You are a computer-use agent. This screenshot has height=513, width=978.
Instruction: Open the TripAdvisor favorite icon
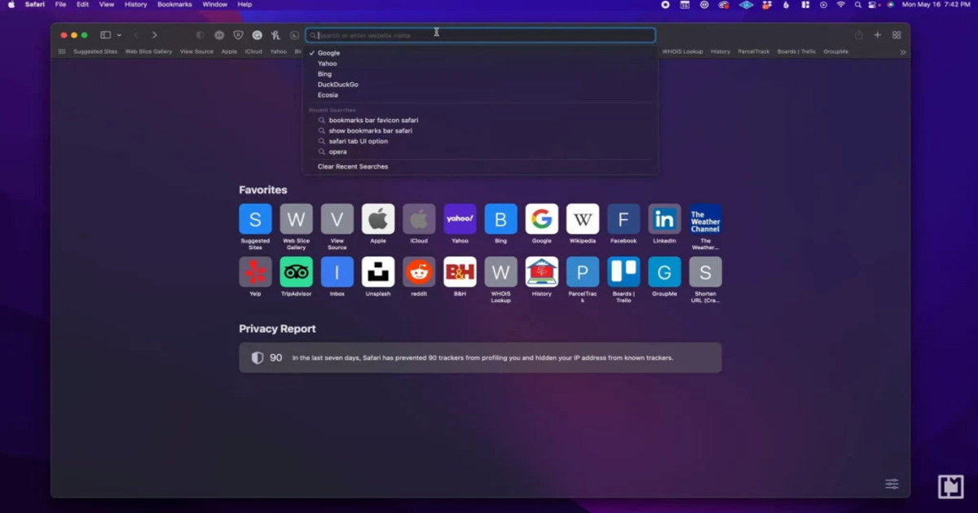[296, 272]
